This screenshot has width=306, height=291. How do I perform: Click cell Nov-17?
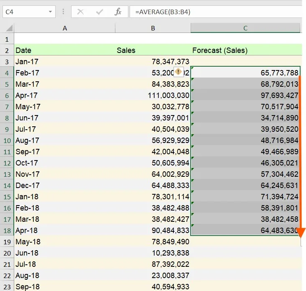click(x=65, y=174)
